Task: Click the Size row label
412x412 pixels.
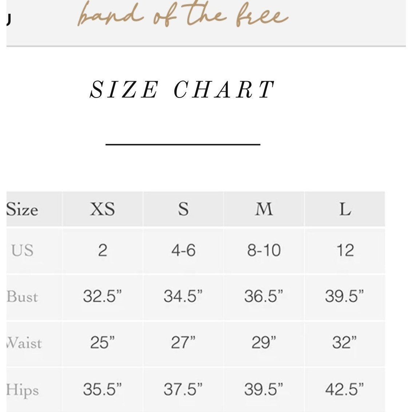Action: coord(22,209)
